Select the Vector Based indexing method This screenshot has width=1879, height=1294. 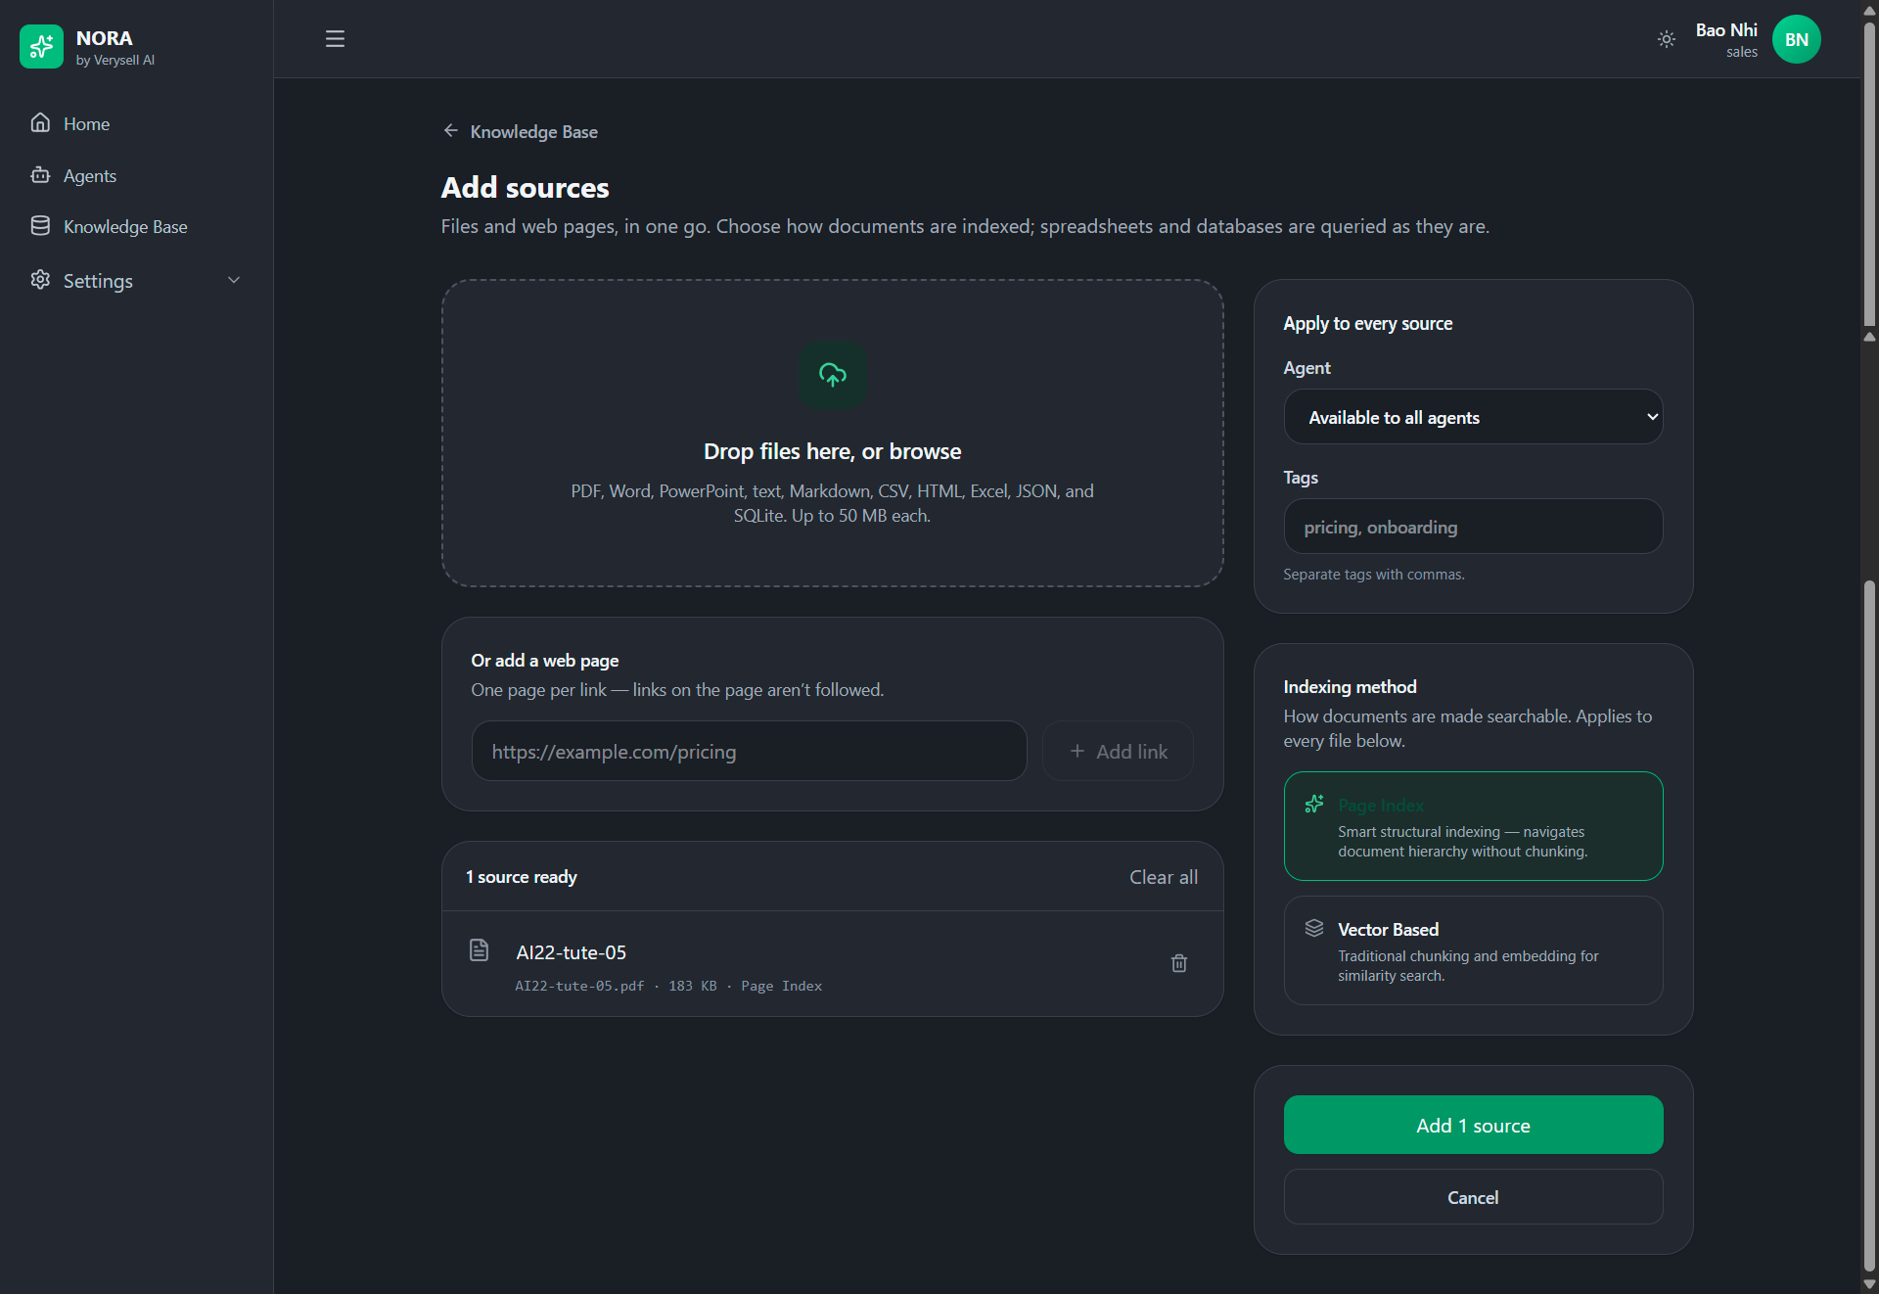click(1473, 950)
